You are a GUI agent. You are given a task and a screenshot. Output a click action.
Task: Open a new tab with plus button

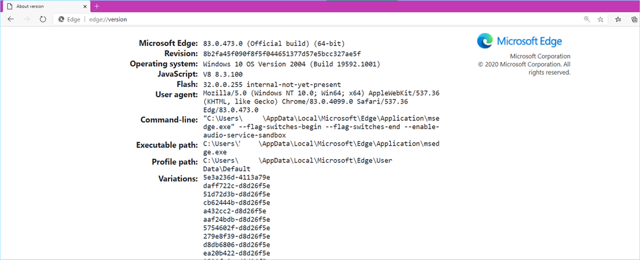pos(97,6)
